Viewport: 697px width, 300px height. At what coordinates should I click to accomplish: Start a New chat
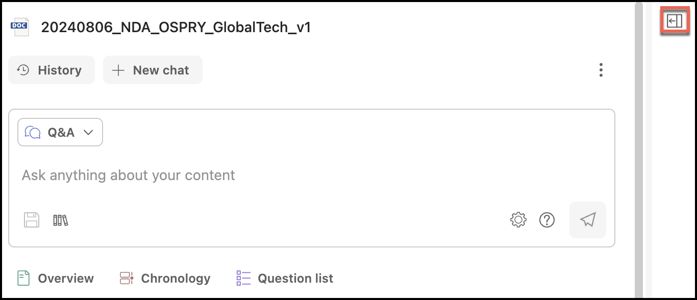pyautogui.click(x=153, y=70)
